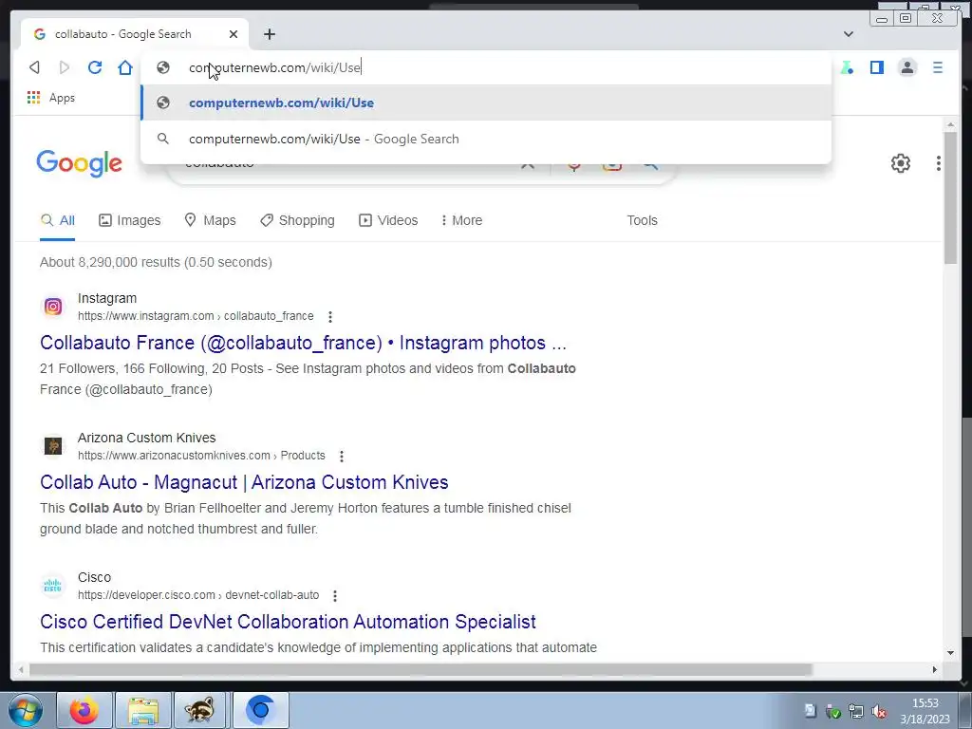
Task: Click the browser forward arrow
Action: point(65,67)
